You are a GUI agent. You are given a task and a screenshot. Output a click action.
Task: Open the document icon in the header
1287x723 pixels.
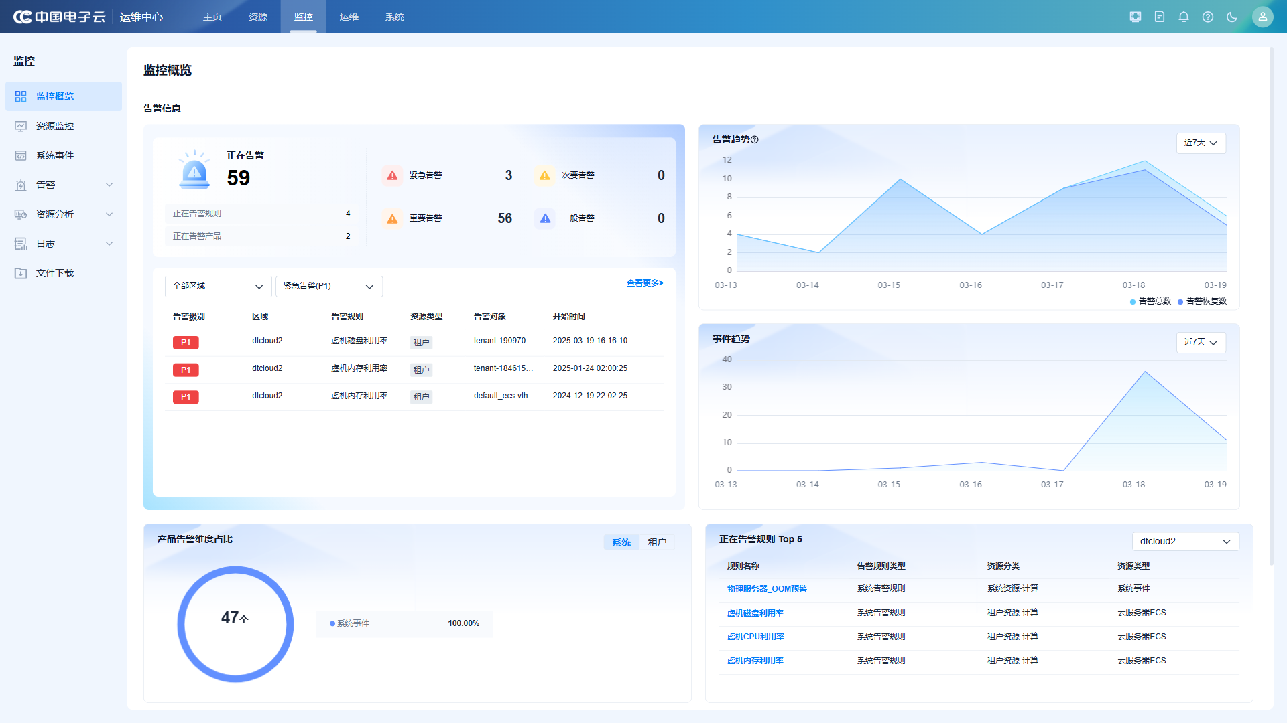click(x=1160, y=17)
